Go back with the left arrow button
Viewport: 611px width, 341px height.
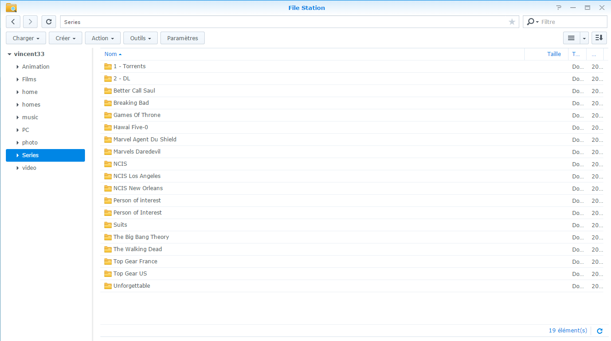click(13, 22)
